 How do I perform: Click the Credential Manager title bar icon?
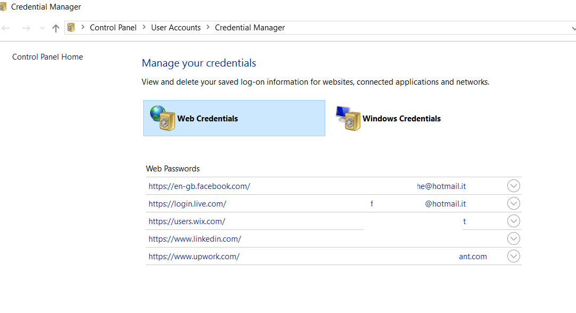3,6
